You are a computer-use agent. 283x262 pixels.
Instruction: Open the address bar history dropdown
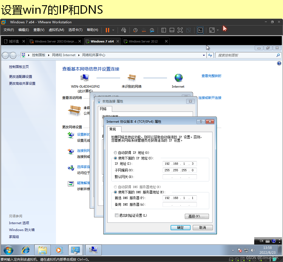tap(204, 55)
